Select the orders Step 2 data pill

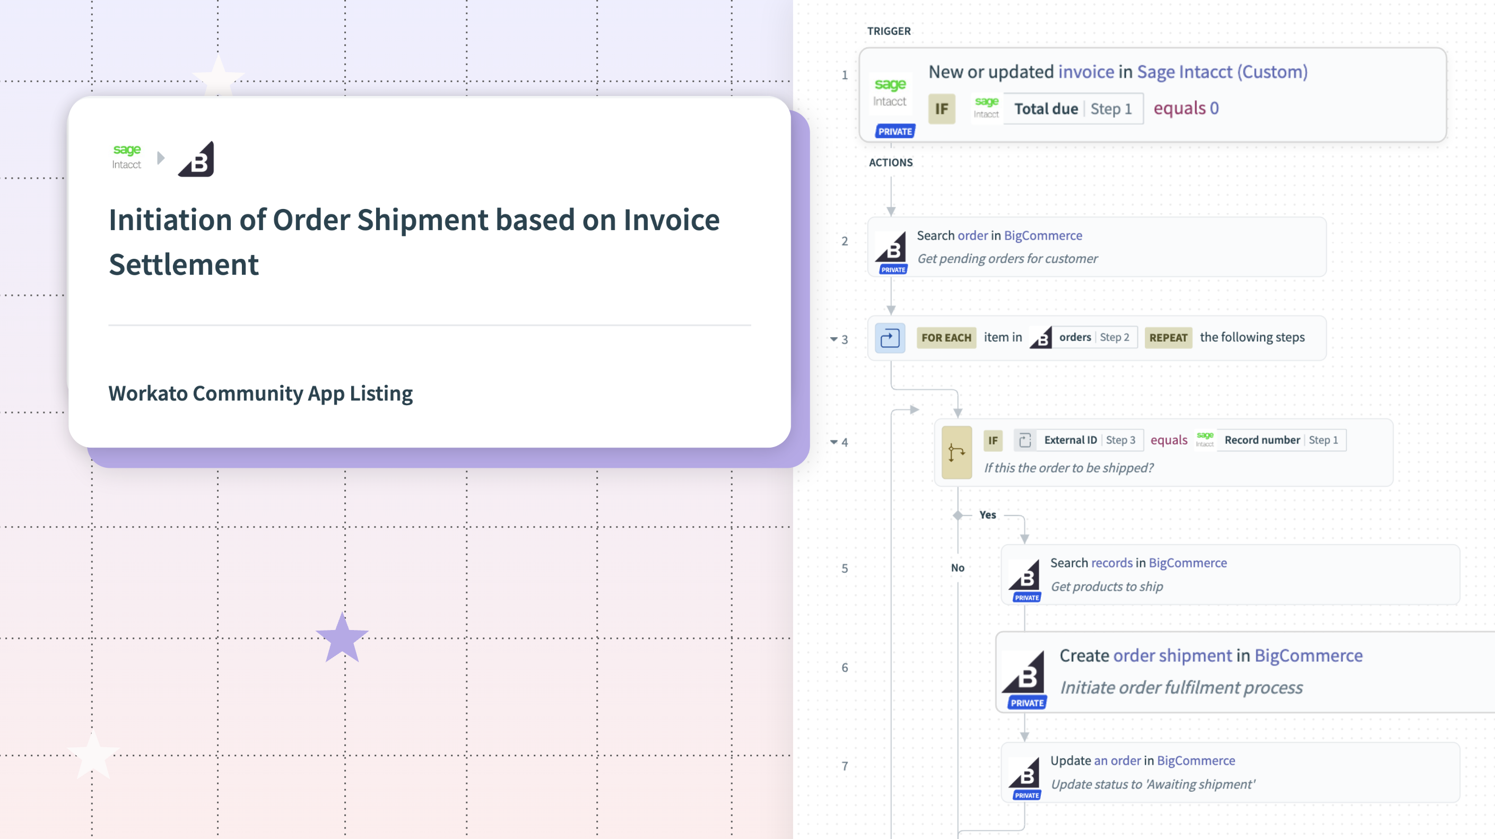pyautogui.click(x=1094, y=338)
